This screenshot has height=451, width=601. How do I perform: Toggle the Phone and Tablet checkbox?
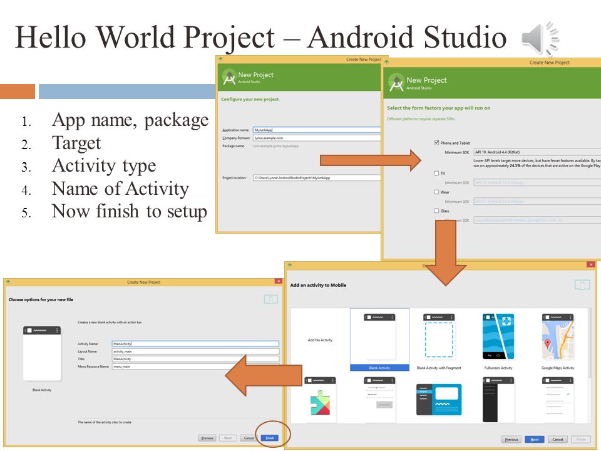tap(436, 143)
